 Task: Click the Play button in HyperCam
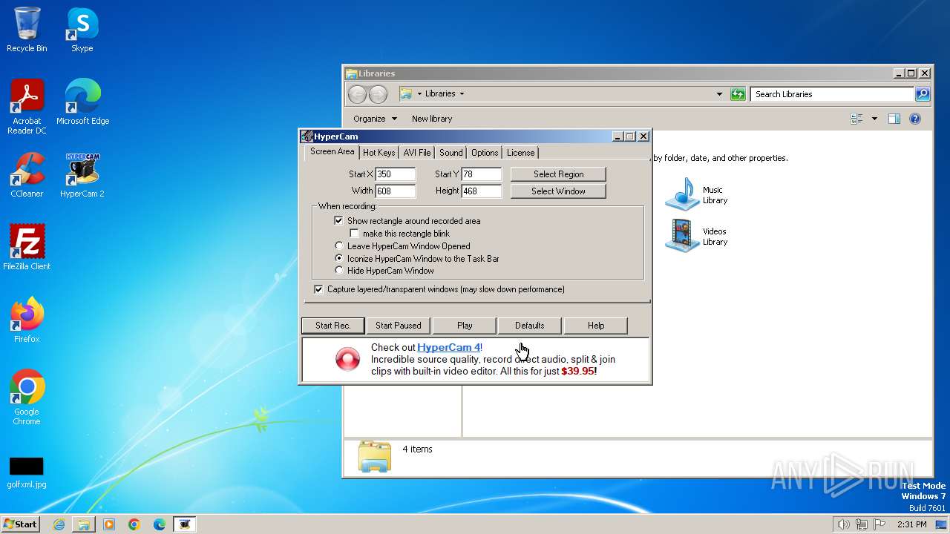point(465,326)
